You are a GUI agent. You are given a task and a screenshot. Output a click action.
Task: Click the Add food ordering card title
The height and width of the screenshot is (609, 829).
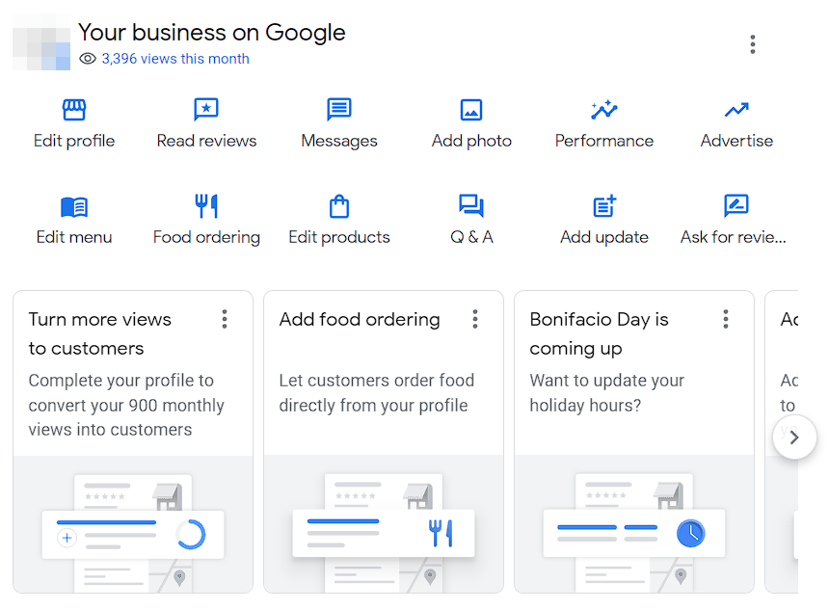pos(360,320)
